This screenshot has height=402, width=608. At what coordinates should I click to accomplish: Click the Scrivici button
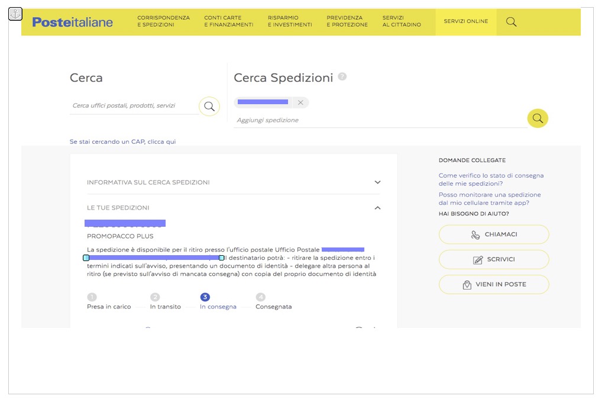[494, 259]
